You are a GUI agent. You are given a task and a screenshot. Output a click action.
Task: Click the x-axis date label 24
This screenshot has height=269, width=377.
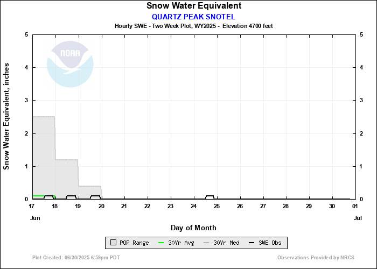pyautogui.click(x=193, y=207)
